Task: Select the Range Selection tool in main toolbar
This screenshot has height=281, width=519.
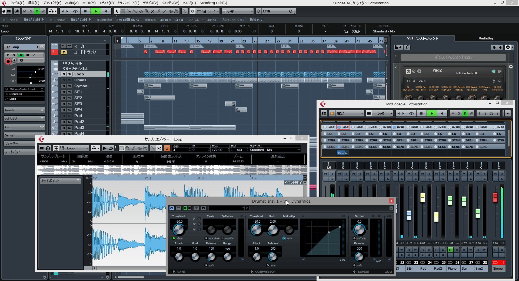Action: click(x=123, y=11)
